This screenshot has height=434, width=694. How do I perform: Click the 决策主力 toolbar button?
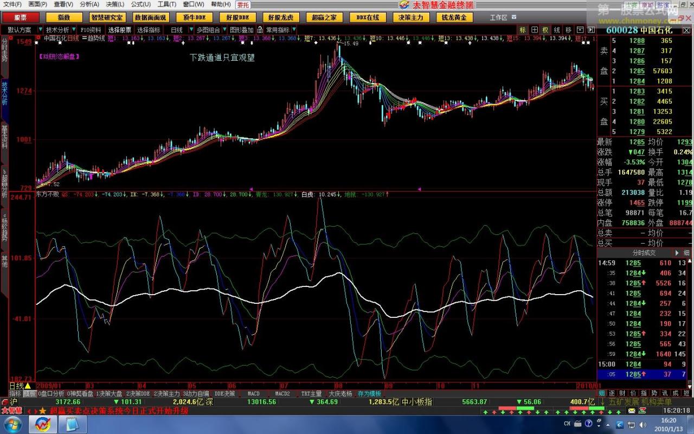click(411, 17)
